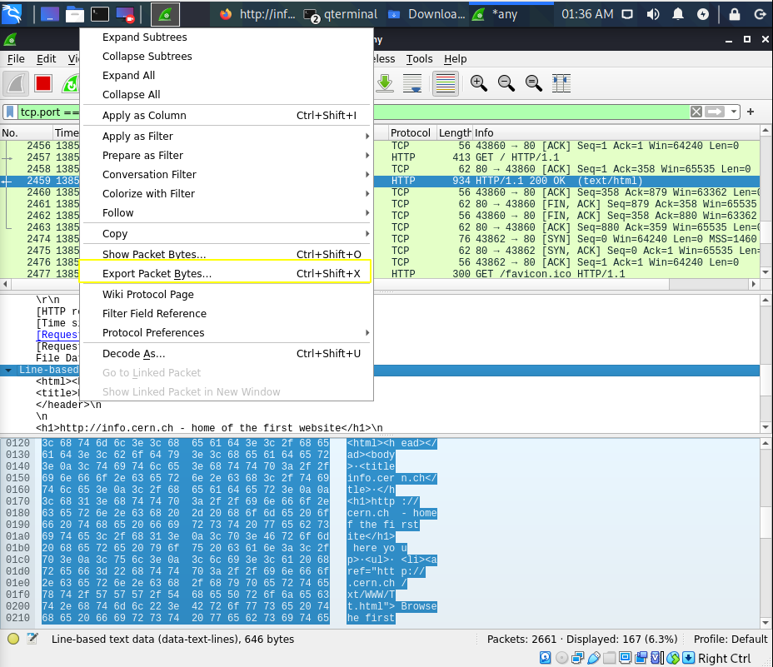The height and width of the screenshot is (667, 773).
Task: Clear the display filter with X icon
Action: tap(696, 112)
